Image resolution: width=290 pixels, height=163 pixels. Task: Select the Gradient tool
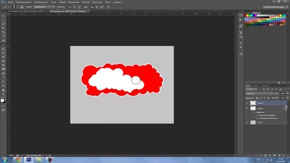coord(3,61)
